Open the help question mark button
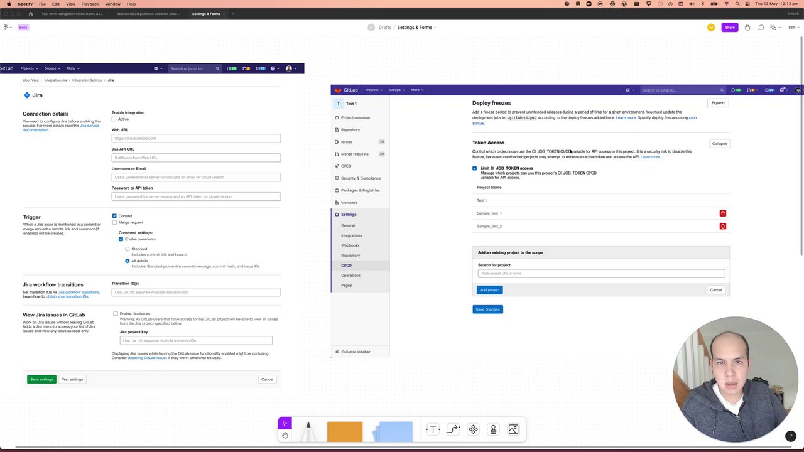The height and width of the screenshot is (452, 804). coord(791,436)
